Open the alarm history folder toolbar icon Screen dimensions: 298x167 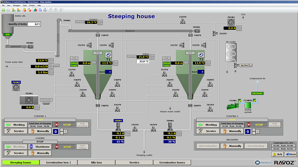click(x=29, y=10)
